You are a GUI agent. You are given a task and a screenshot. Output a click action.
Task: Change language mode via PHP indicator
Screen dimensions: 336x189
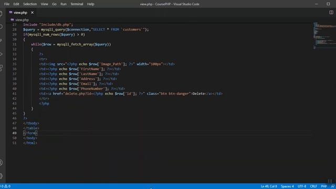pos(323,186)
